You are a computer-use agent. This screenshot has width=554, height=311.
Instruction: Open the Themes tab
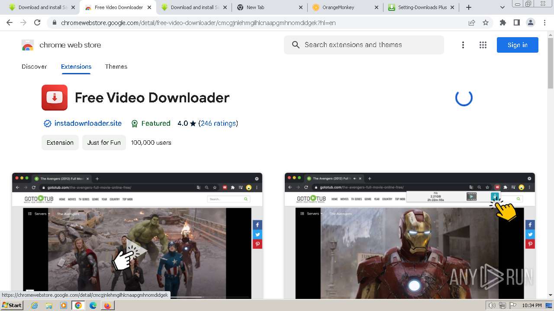click(x=116, y=67)
